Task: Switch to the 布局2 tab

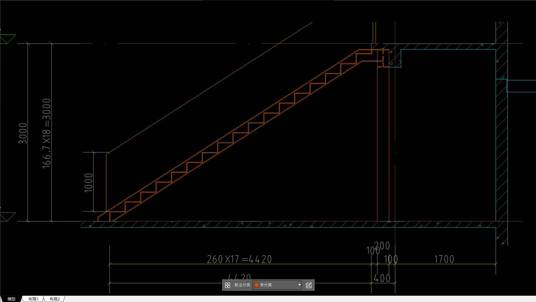Action: [55, 299]
